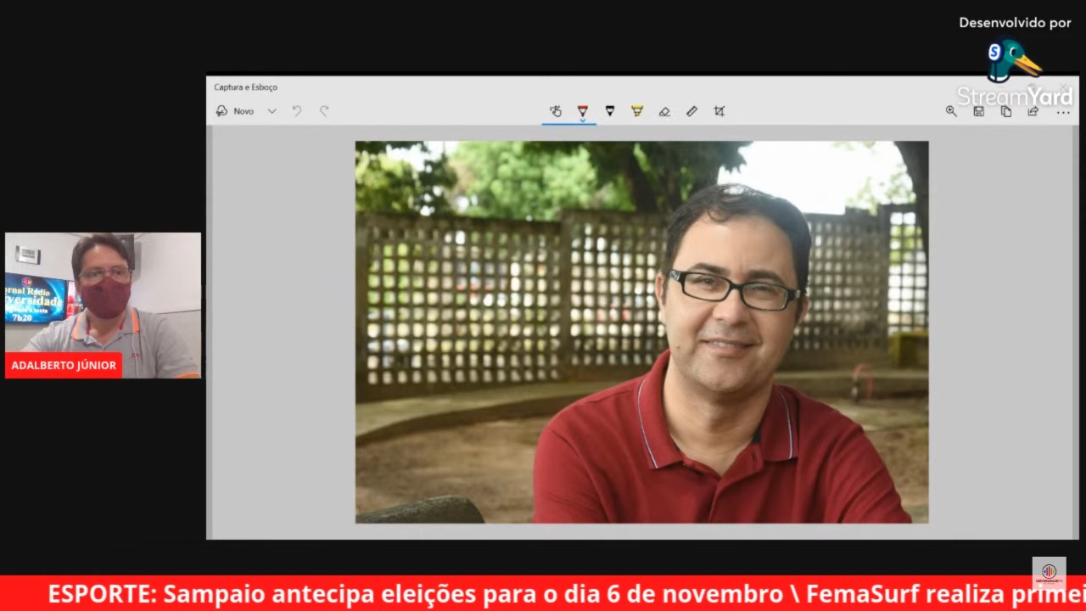Image resolution: width=1086 pixels, height=611 pixels.
Task: Undo the last edit in Captura e Esboço
Action: click(297, 111)
